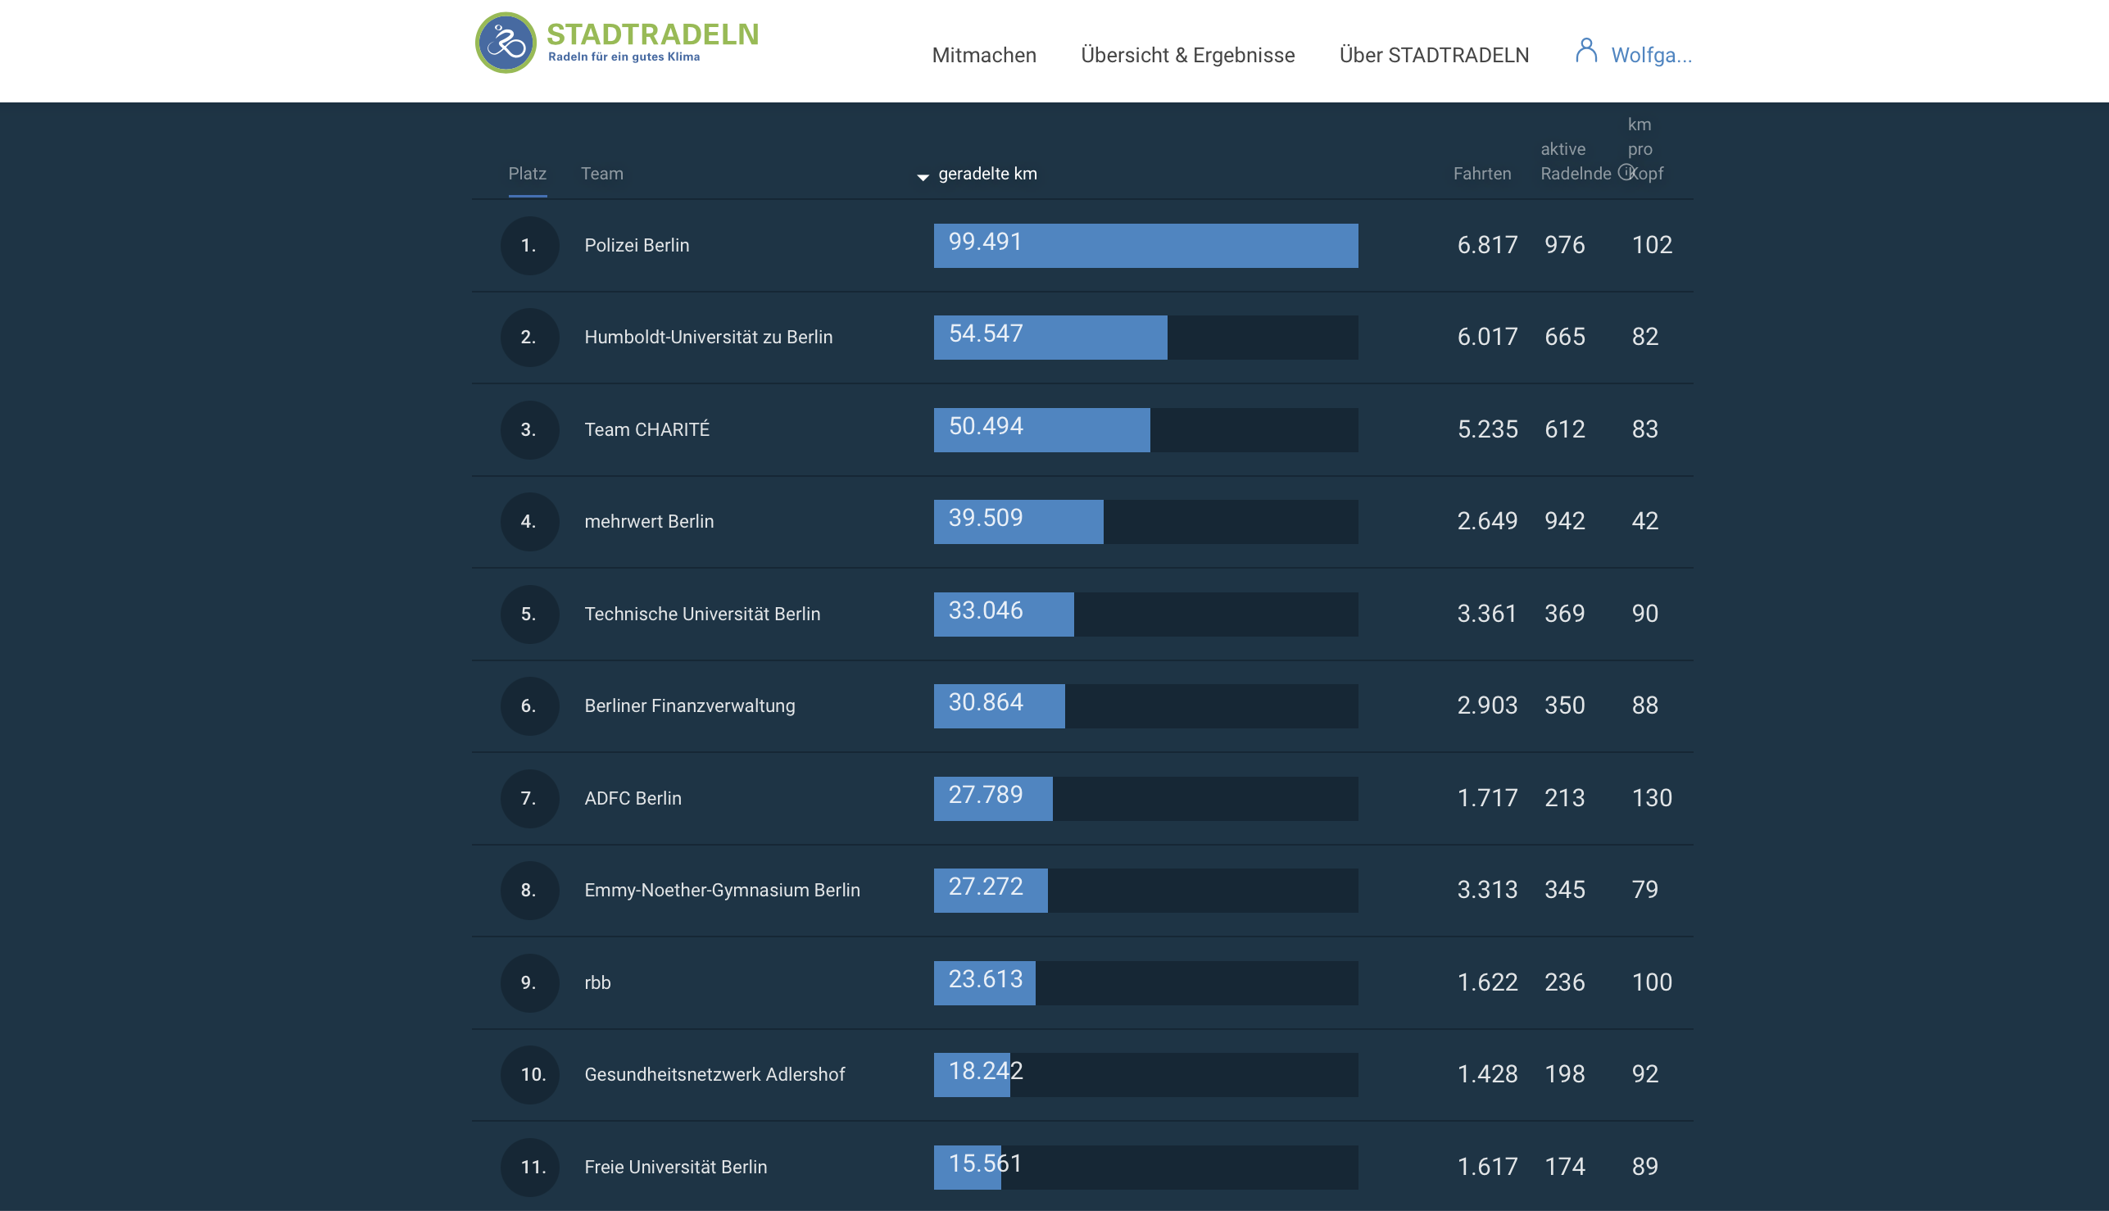Click the 27.272 km value
The image size is (2109, 1211).
tap(986, 887)
